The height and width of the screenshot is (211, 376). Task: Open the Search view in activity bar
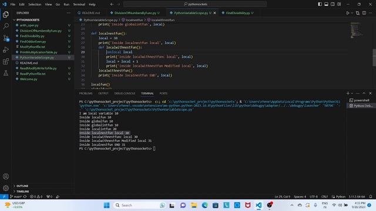tap(6, 26)
